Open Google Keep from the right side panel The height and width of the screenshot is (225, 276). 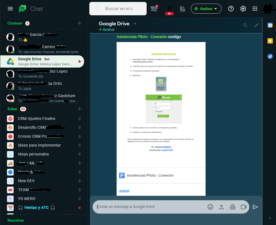pos(270,41)
